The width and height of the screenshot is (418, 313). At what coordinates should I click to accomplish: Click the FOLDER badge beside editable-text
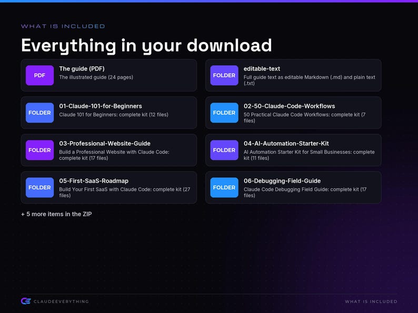click(x=224, y=75)
